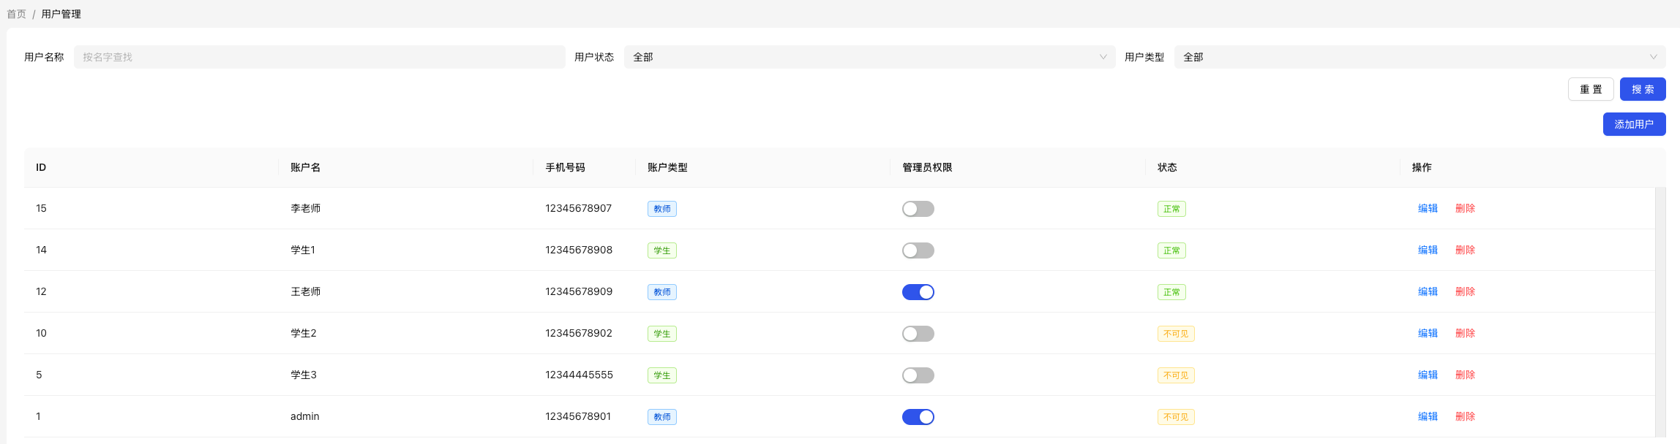Delete user 王老师
Image resolution: width=1680 pixels, height=444 pixels.
1465,291
